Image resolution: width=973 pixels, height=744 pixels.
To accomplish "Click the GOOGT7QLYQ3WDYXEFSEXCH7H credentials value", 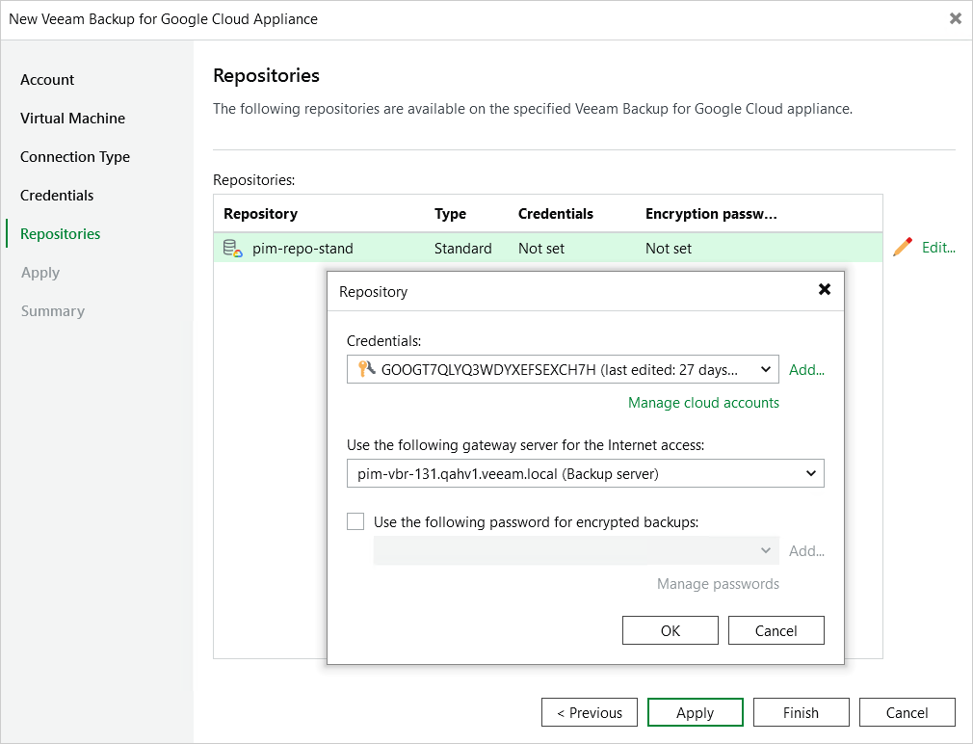I will coord(559,370).
